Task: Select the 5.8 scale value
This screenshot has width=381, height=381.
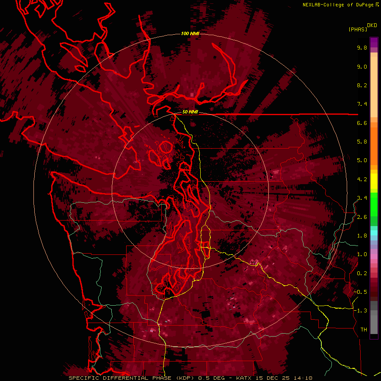Action: [362, 142]
